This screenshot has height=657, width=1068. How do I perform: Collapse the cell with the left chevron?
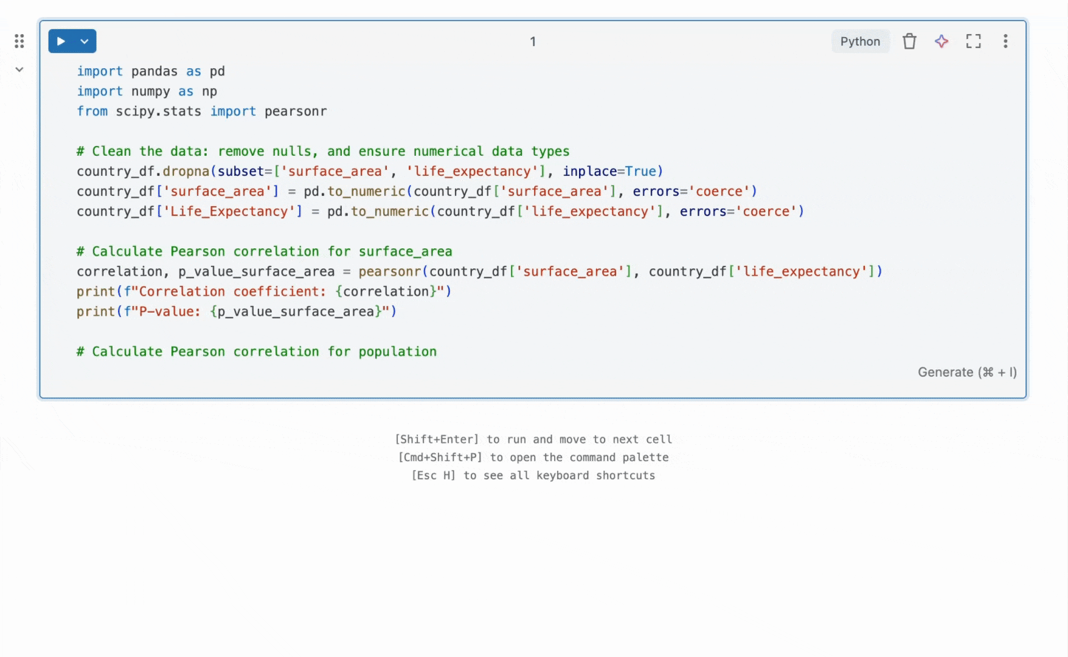point(18,69)
